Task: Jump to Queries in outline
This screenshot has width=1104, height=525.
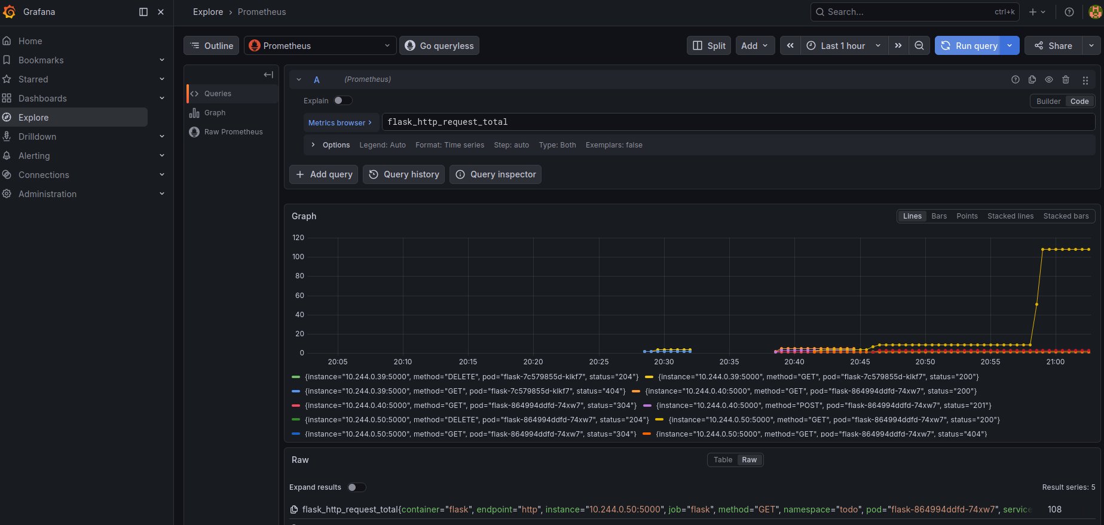Action: (232, 94)
